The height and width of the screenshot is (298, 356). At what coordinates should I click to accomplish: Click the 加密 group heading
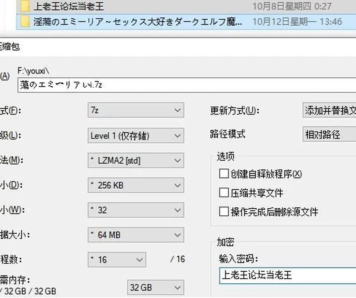225,242
